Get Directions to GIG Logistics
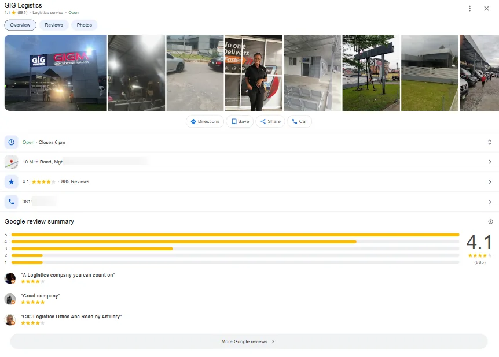The width and height of the screenshot is (499, 357). tap(205, 121)
